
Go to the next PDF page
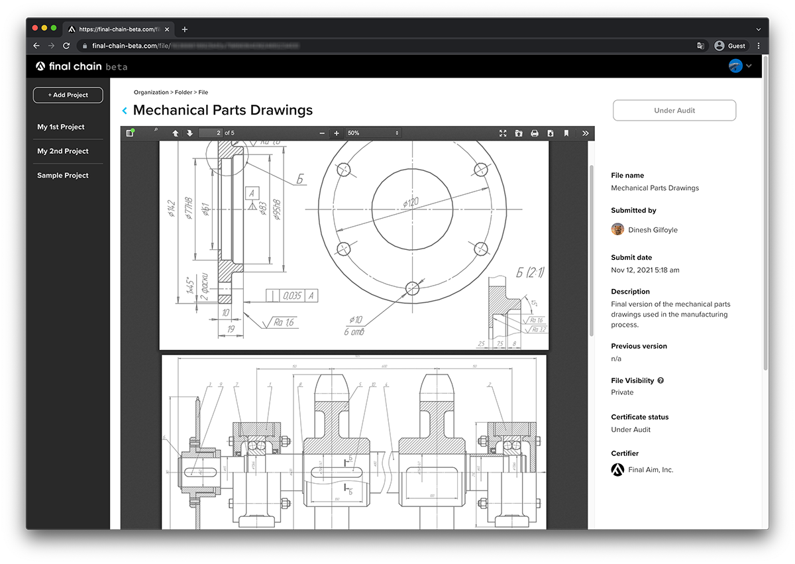(189, 133)
